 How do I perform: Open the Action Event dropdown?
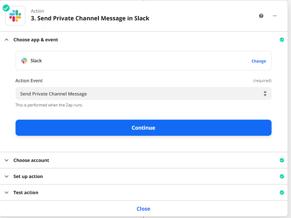click(143, 94)
